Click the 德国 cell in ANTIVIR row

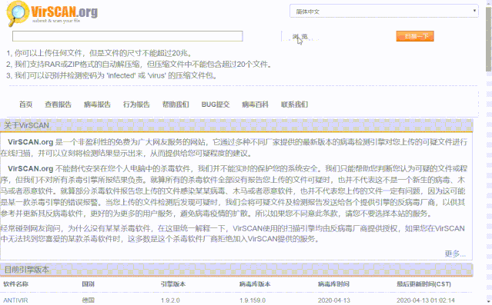click(x=89, y=300)
